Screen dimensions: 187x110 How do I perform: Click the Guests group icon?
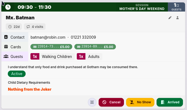[6, 57]
